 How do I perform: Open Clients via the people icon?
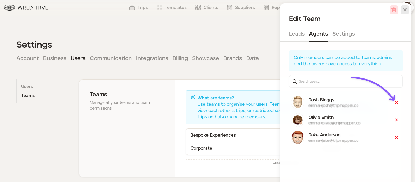(198, 8)
